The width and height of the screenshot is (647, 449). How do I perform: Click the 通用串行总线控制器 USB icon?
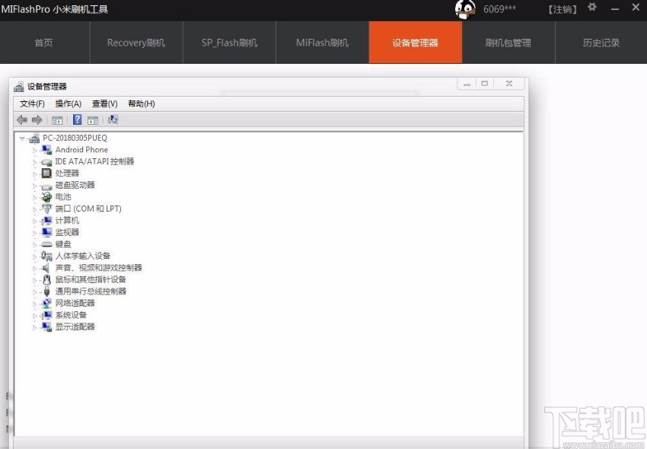pos(46,291)
